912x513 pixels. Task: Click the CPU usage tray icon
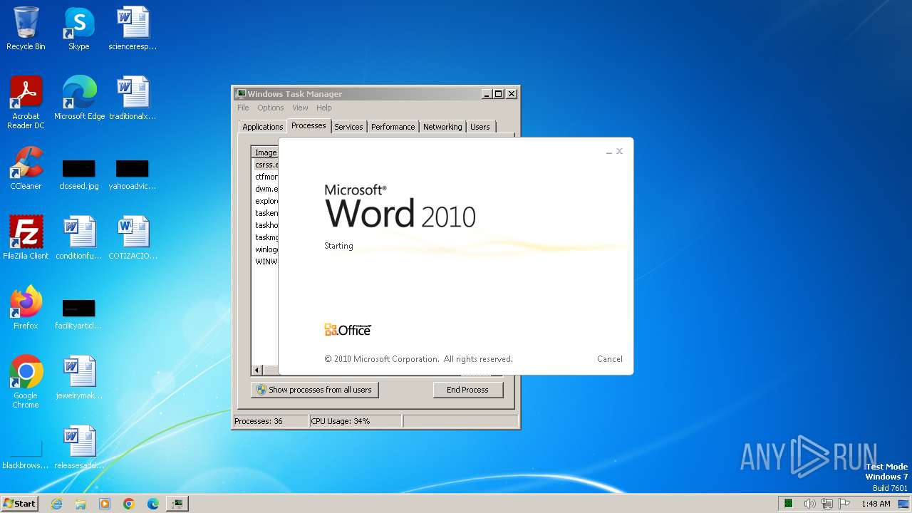[x=789, y=504]
